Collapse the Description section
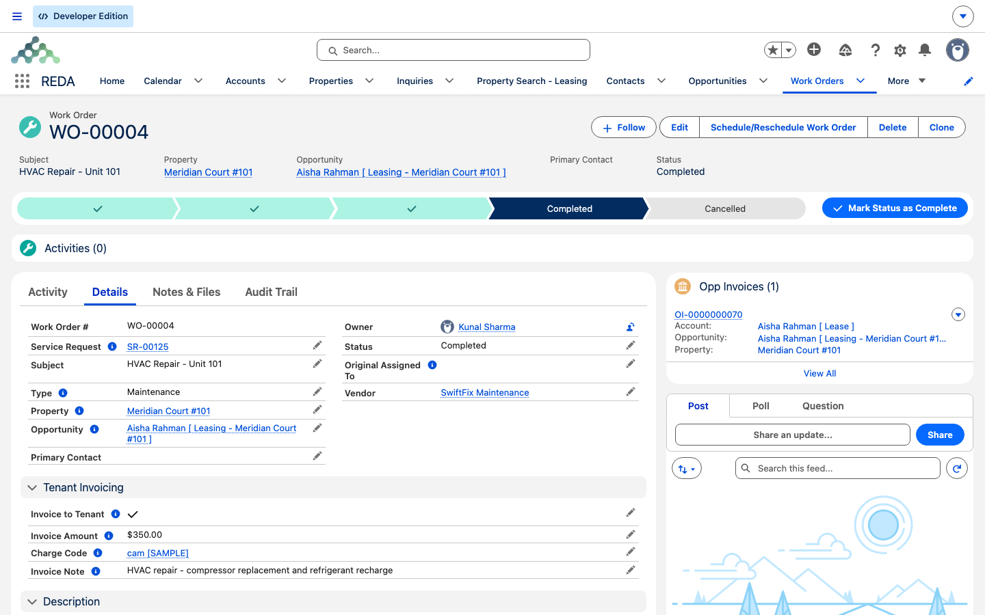The image size is (985, 615). point(32,602)
